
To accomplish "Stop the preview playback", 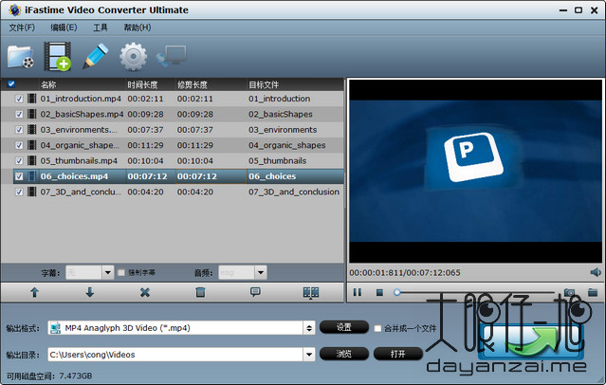I will (x=379, y=293).
